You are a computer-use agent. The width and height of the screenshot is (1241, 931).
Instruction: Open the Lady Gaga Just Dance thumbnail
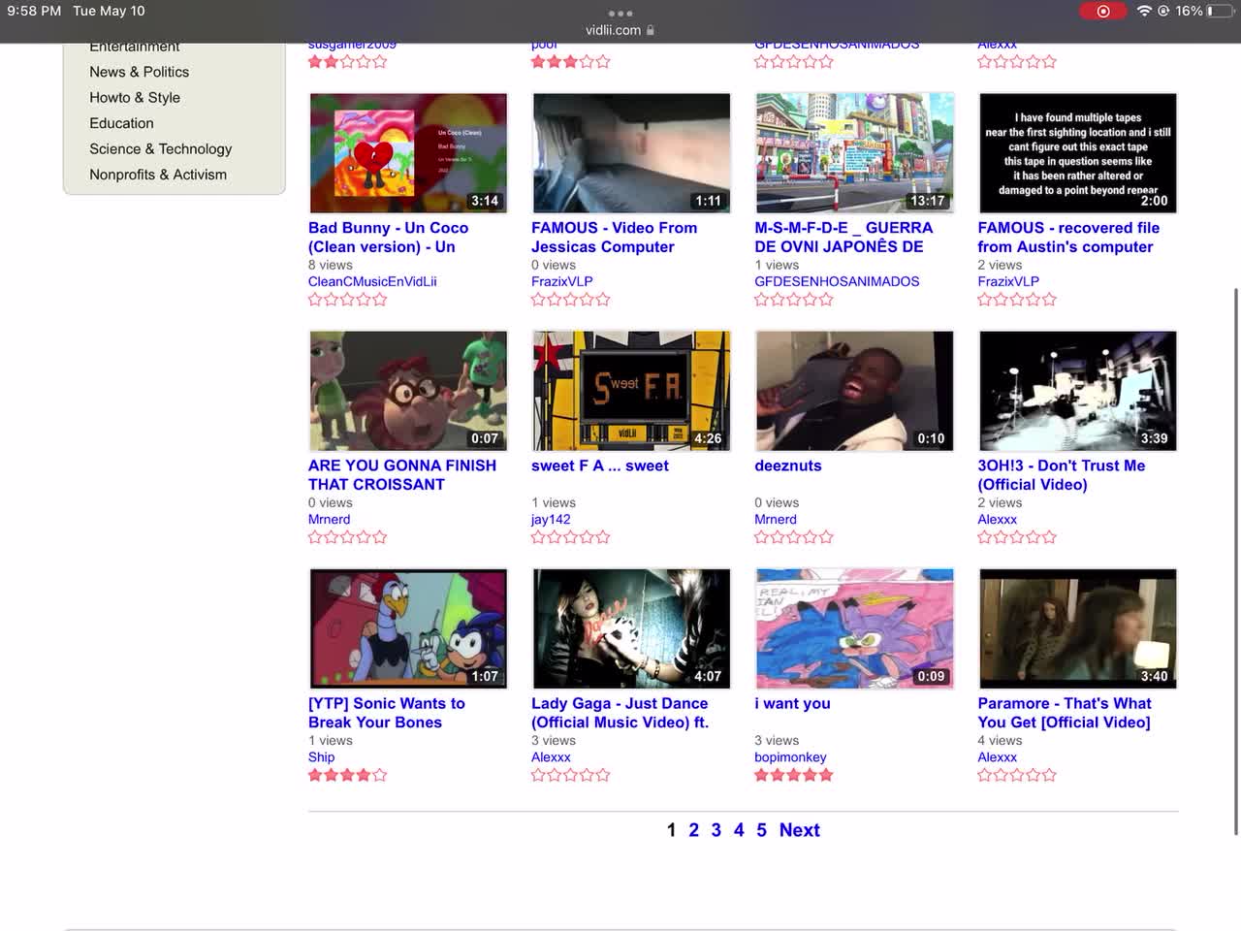pos(631,628)
